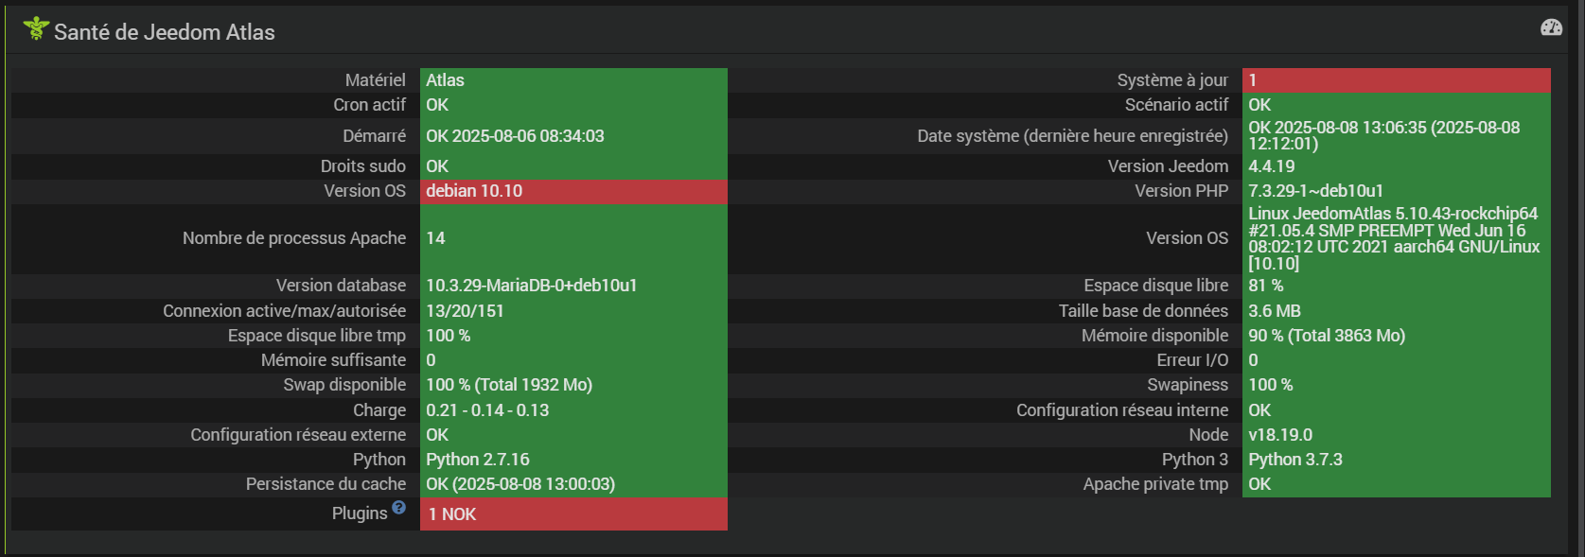1585x557 pixels.
Task: Select the "100 %" Swapiness value
Action: point(1270,385)
